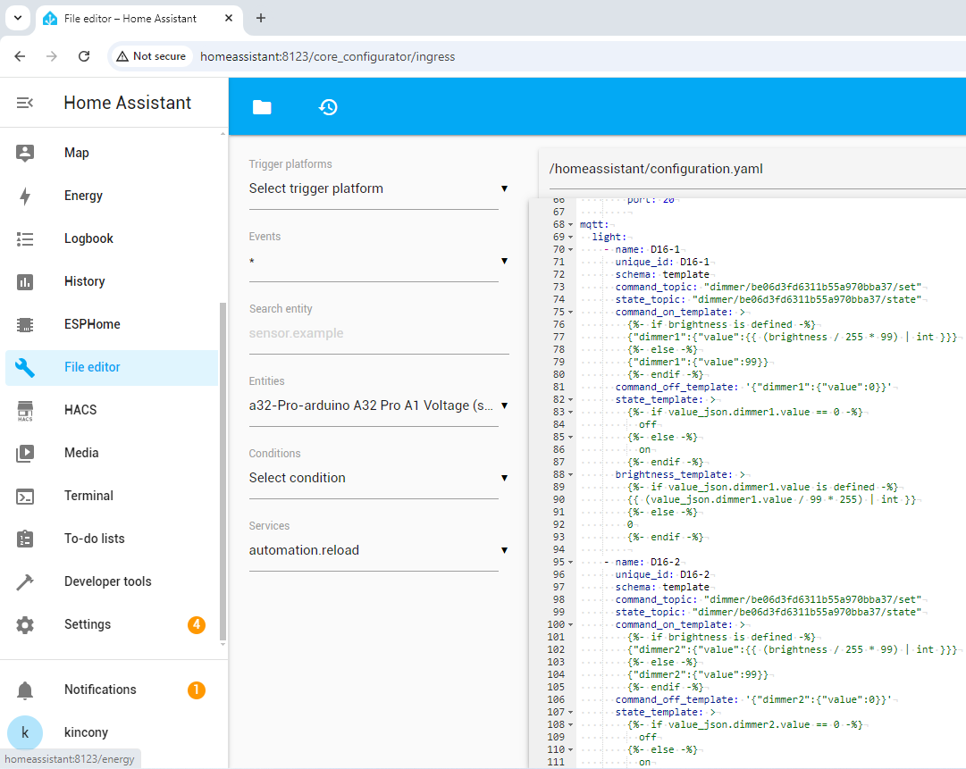
Task: Go to Logbook in the sidebar
Action: [x=88, y=238]
